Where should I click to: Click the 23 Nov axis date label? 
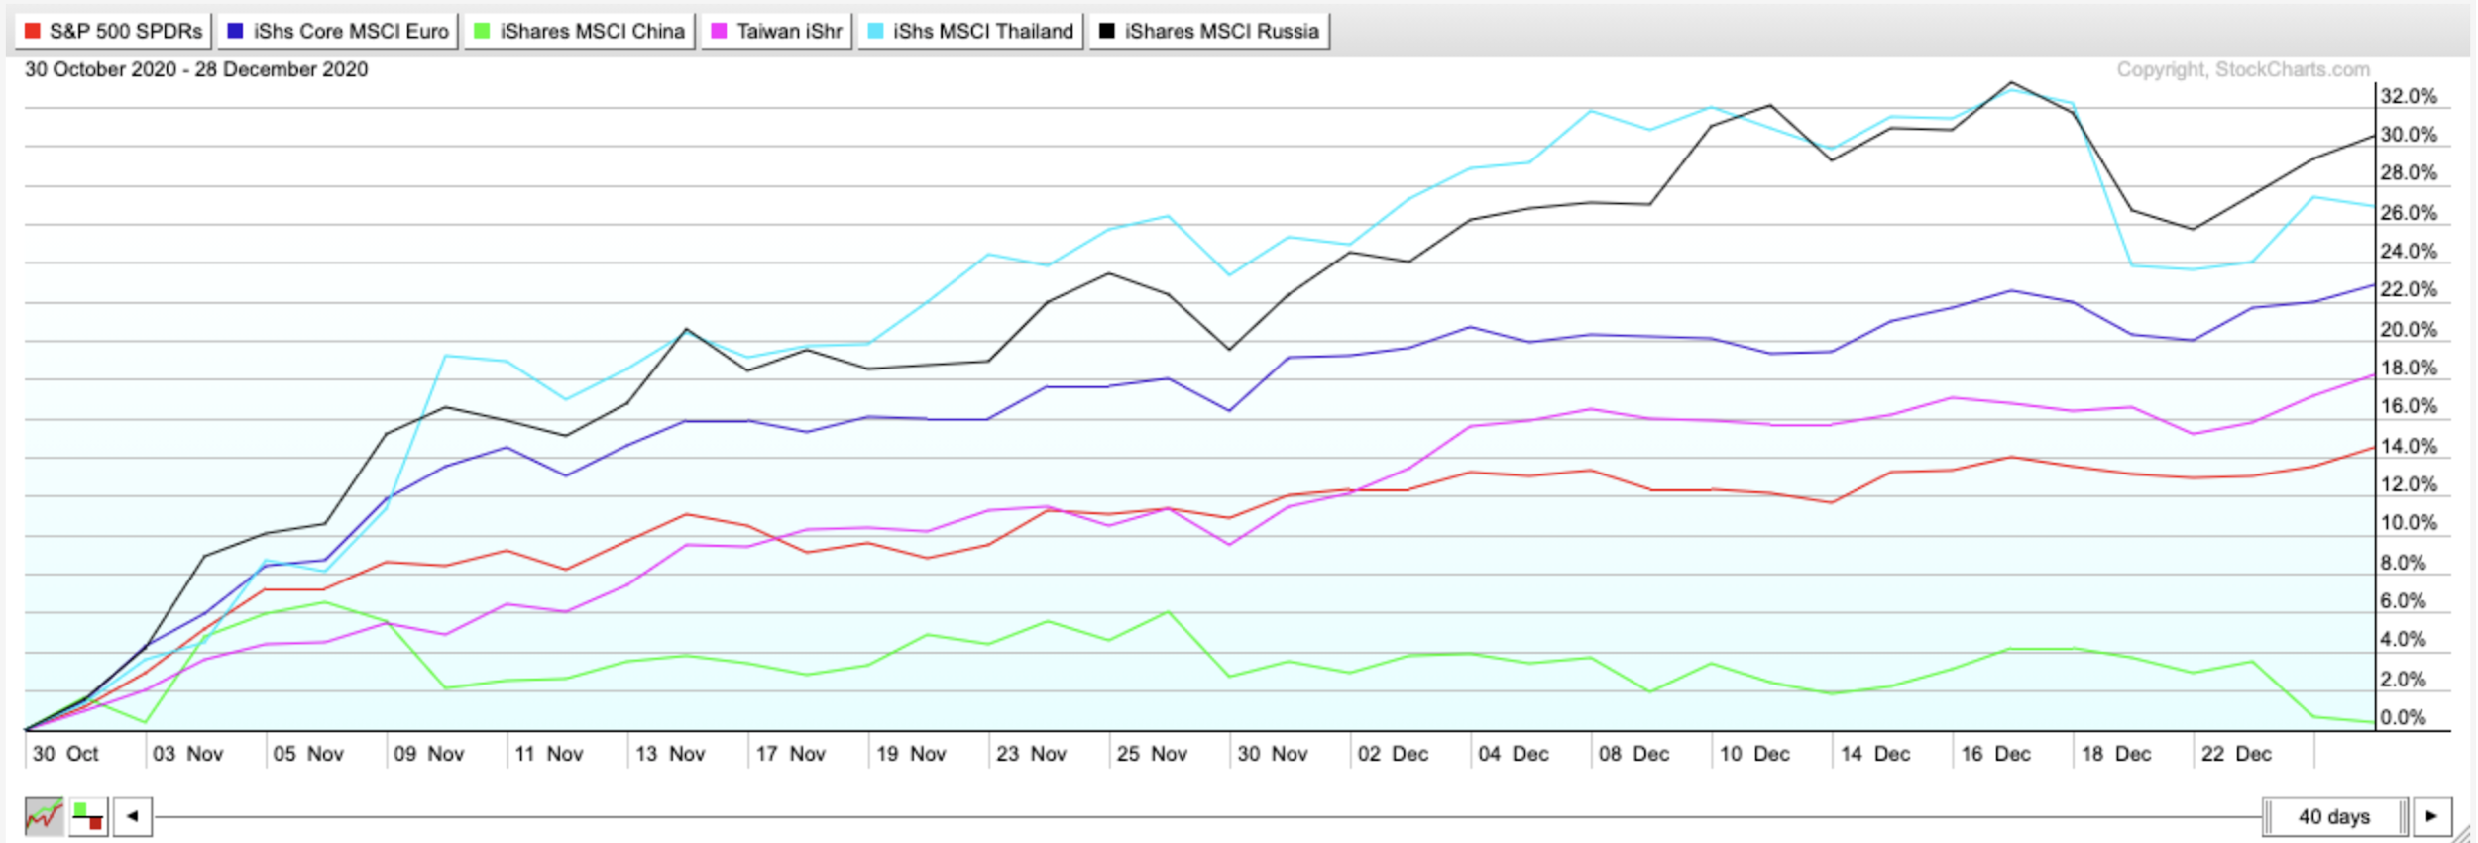(x=1031, y=754)
